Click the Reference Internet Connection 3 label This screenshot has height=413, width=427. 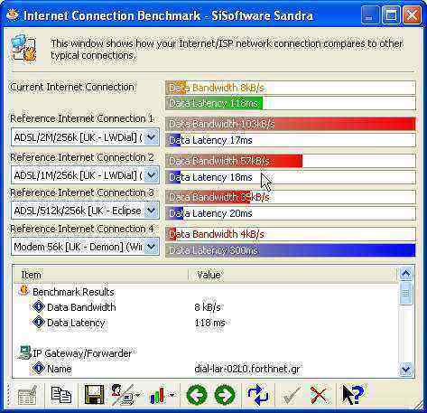tap(82, 192)
